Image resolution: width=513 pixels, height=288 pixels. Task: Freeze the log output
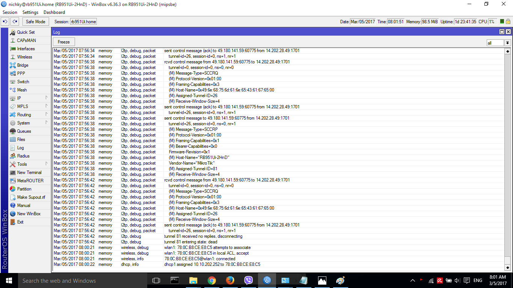click(x=64, y=42)
